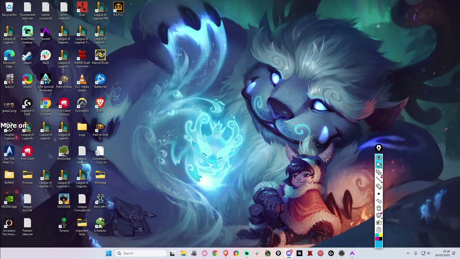
Task: Select the black color swatch
Action: point(381,238)
